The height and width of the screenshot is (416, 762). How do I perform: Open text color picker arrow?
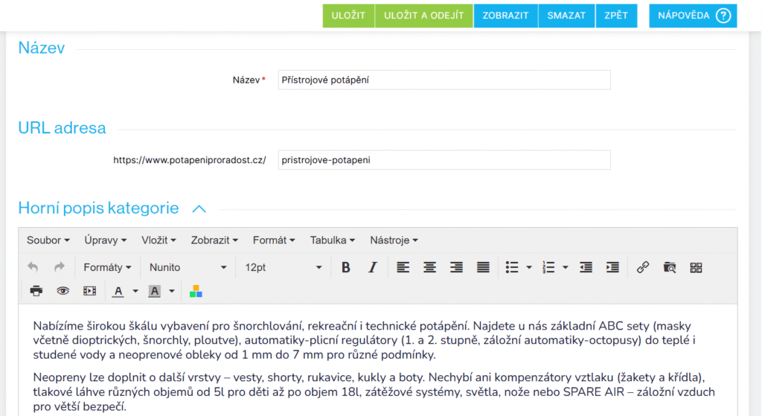(135, 291)
